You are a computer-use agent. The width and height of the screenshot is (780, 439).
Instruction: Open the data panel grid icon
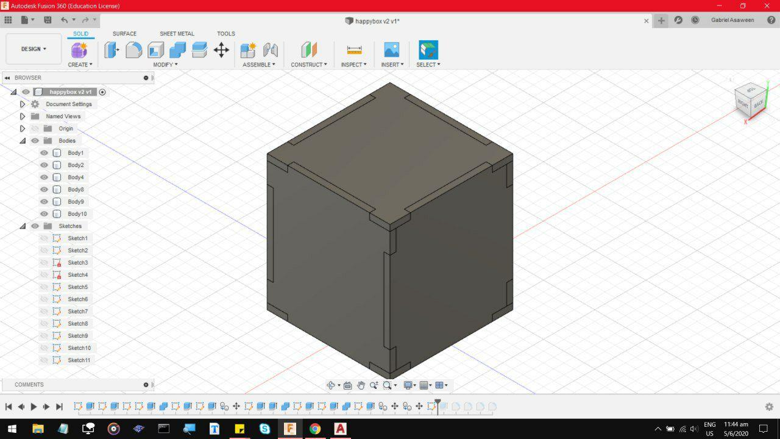coord(9,20)
